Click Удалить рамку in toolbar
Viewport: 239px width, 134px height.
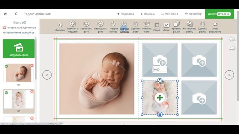[x=202, y=27]
